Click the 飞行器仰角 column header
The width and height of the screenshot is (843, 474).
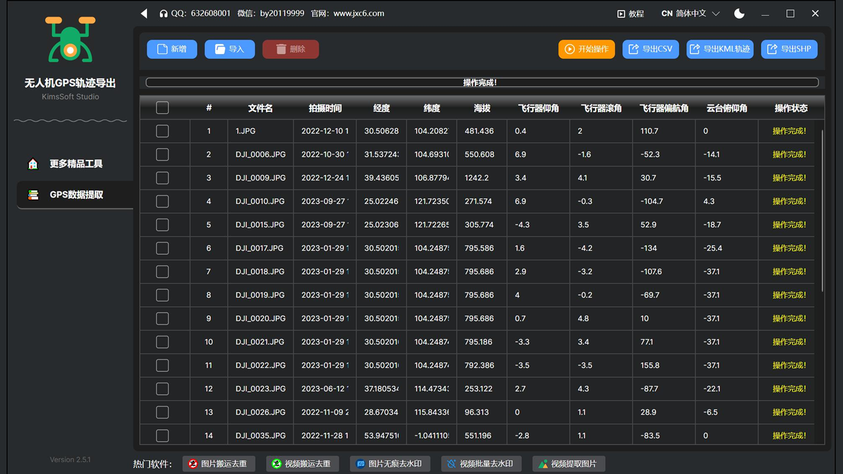click(539, 108)
